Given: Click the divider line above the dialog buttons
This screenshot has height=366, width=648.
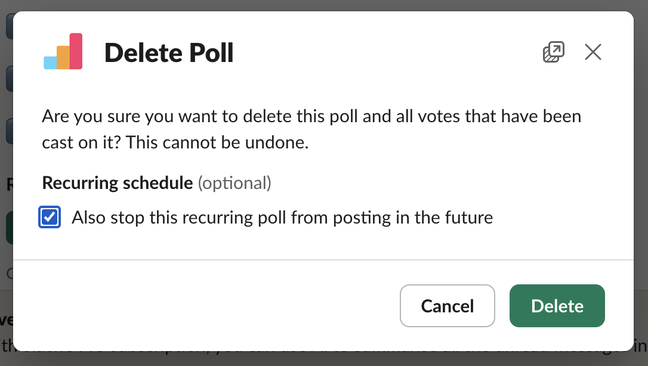Looking at the screenshot, I should 322,260.
